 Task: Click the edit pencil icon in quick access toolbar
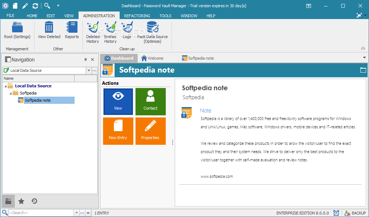(x=25, y=6)
